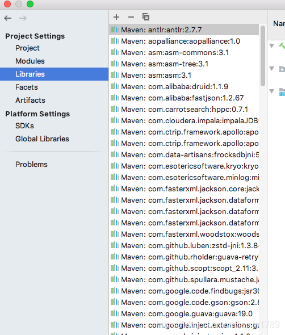Copy the selected library icon
The width and height of the screenshot is (285, 335).
click(x=146, y=17)
